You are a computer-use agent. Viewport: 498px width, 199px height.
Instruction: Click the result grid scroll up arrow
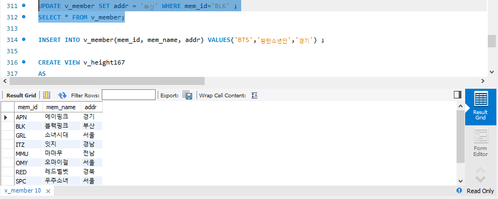click(x=460, y=106)
